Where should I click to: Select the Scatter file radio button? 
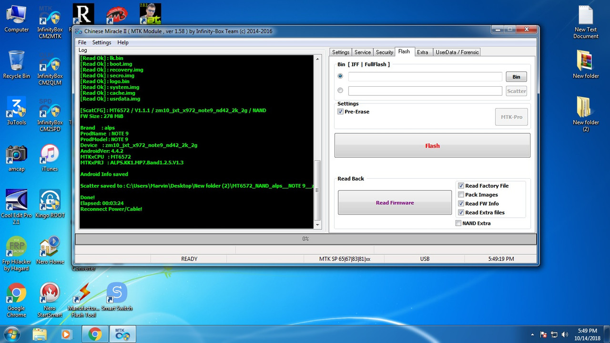(x=340, y=91)
